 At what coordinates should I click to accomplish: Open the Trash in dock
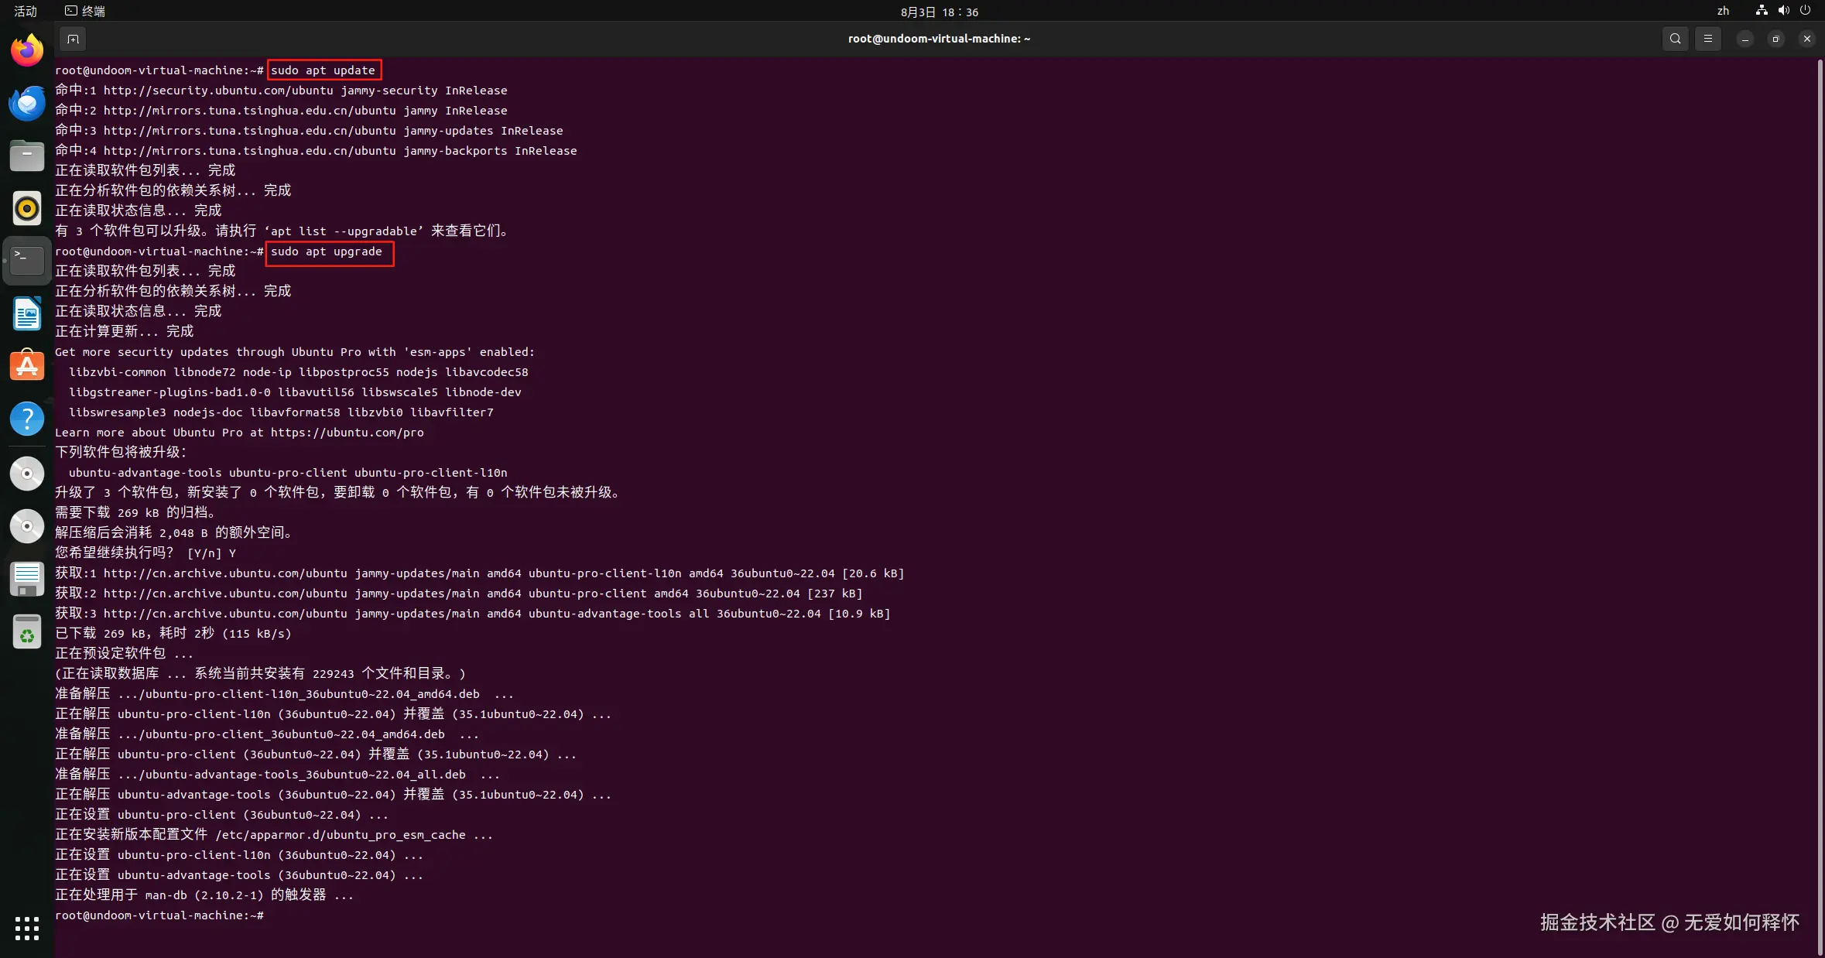tap(27, 633)
